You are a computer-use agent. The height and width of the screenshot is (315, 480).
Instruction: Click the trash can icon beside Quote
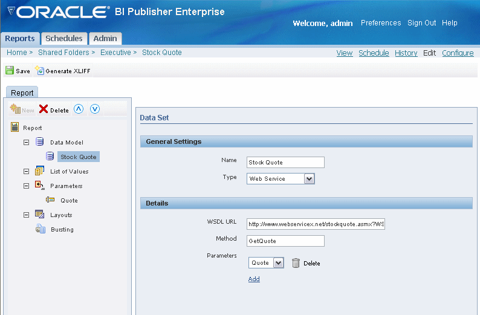tap(296, 263)
